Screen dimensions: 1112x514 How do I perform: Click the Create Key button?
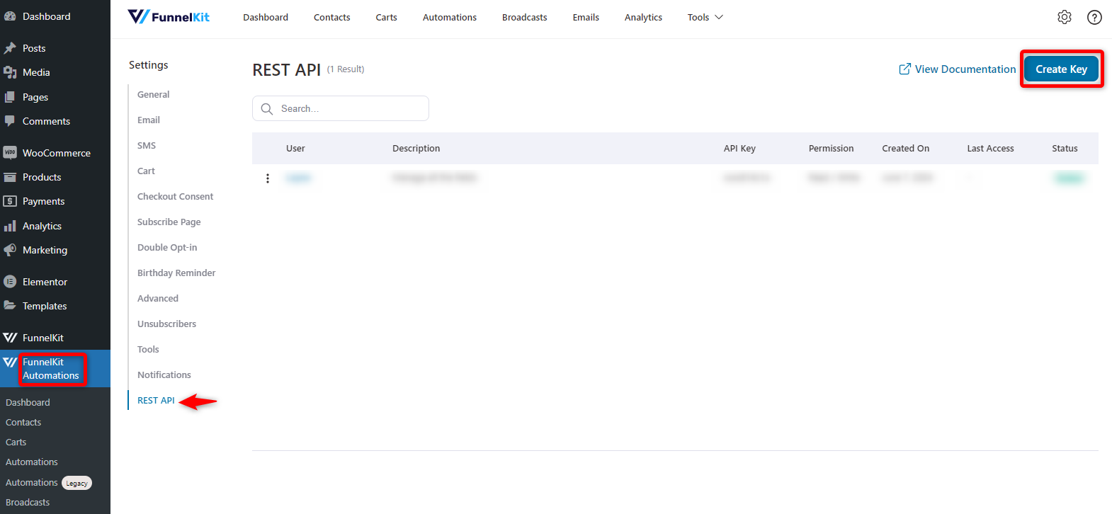tap(1061, 69)
